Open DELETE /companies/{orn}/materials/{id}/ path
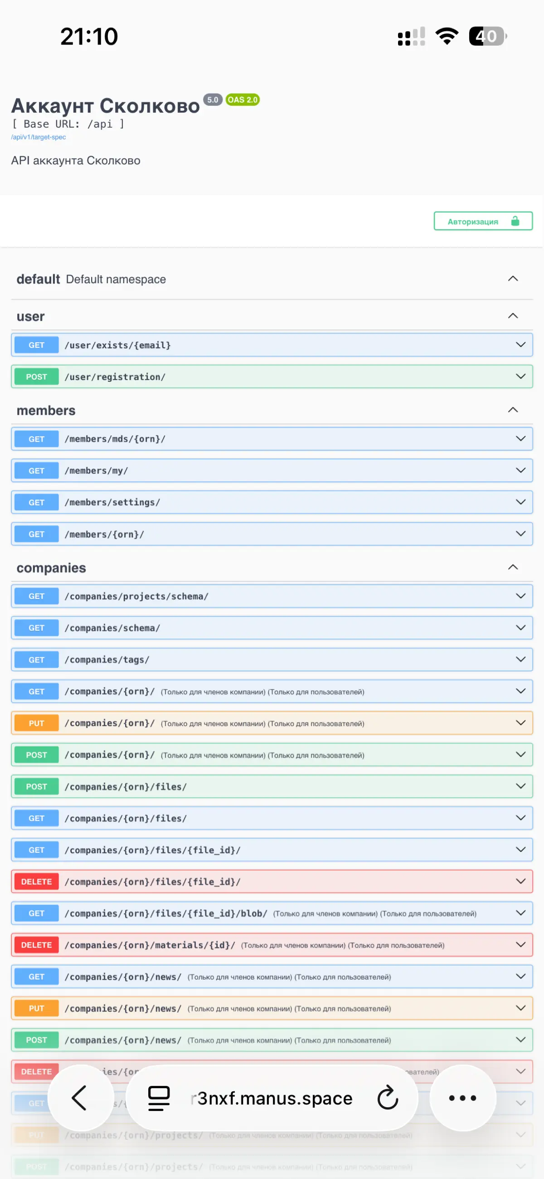544x1179 pixels. (x=150, y=945)
